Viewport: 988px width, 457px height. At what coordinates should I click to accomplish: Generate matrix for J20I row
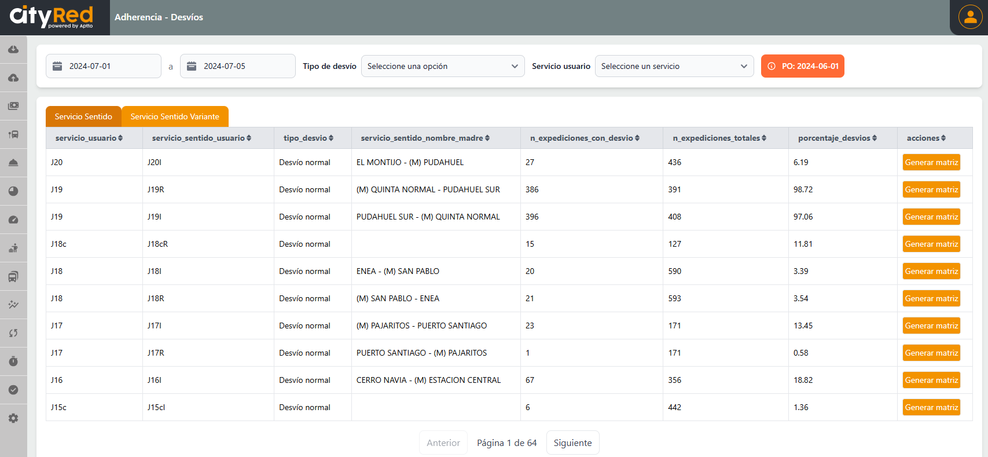[x=931, y=162]
